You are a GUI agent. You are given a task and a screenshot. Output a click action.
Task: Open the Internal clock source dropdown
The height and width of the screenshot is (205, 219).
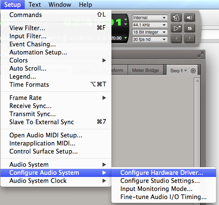150,17
